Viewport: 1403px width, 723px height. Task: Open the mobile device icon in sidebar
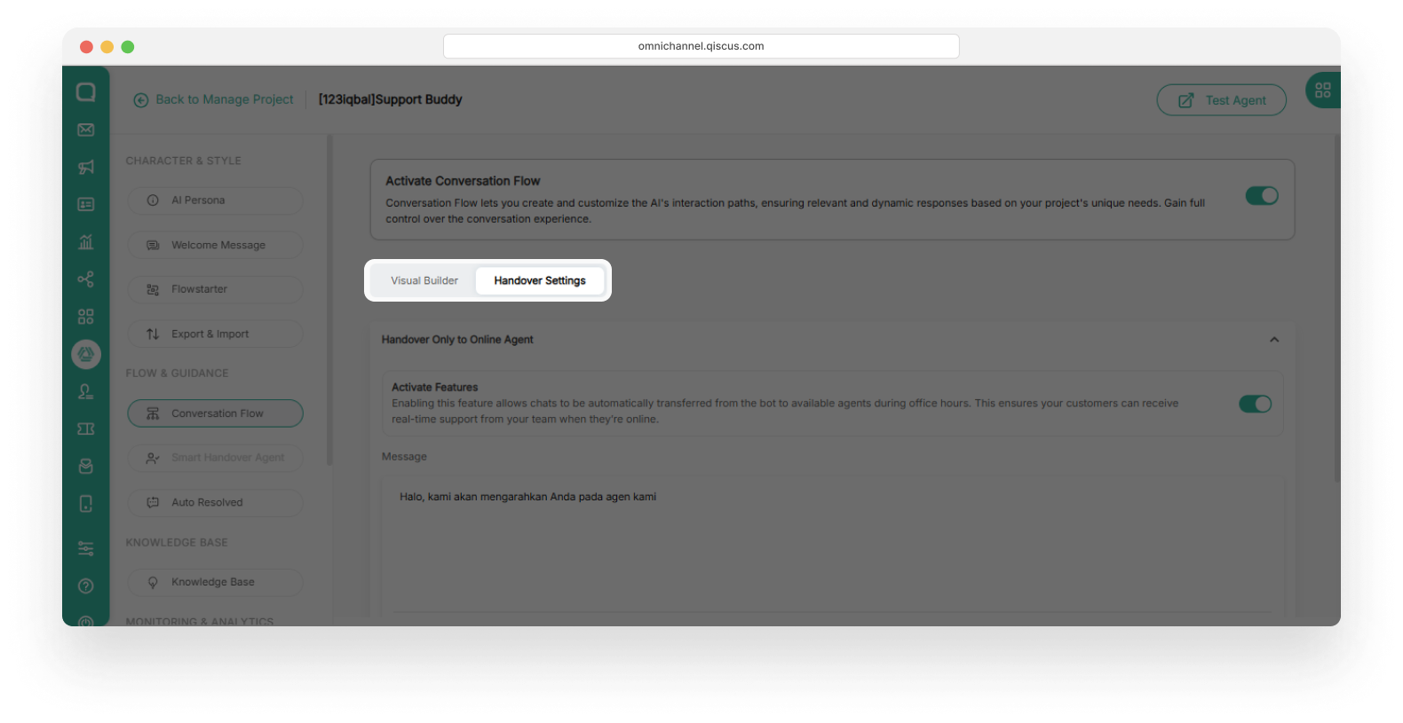[x=86, y=504]
